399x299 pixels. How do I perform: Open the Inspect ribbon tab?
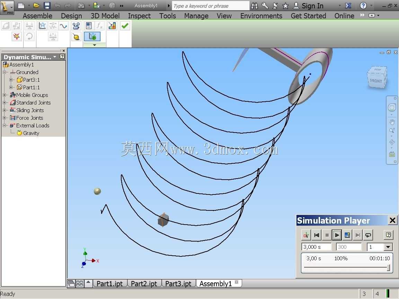[139, 16]
